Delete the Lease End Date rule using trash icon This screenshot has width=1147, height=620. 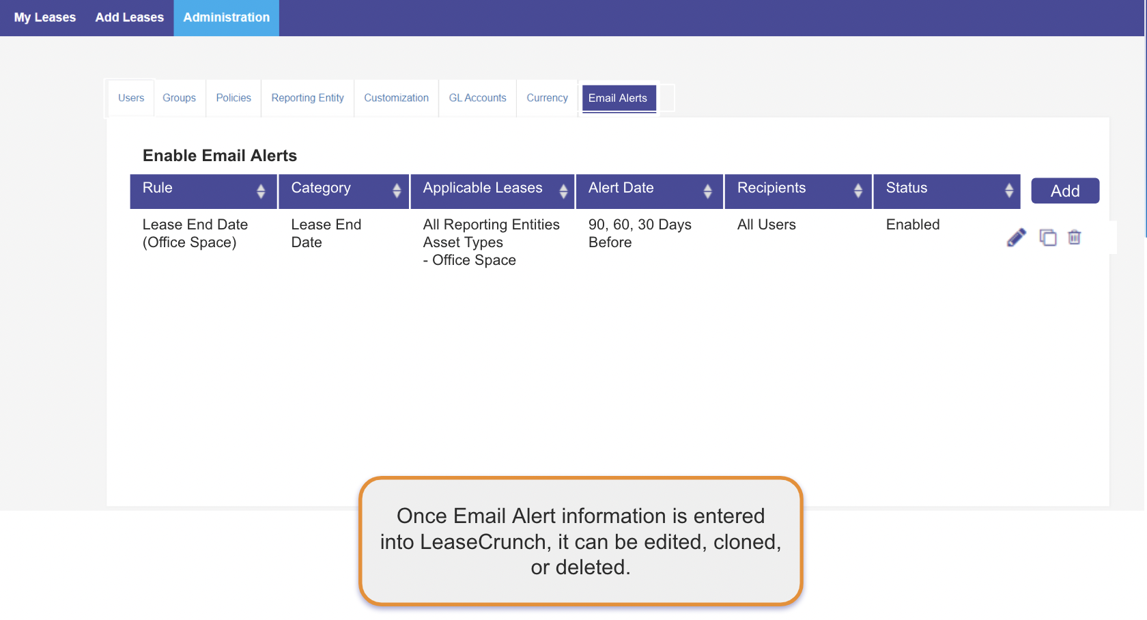(x=1075, y=238)
